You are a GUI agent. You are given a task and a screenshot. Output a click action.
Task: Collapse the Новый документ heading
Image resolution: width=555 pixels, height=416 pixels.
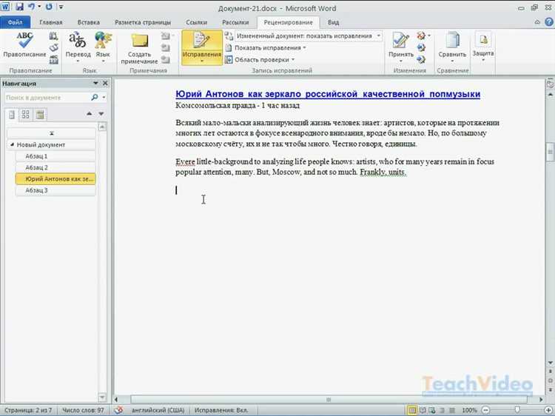point(12,144)
